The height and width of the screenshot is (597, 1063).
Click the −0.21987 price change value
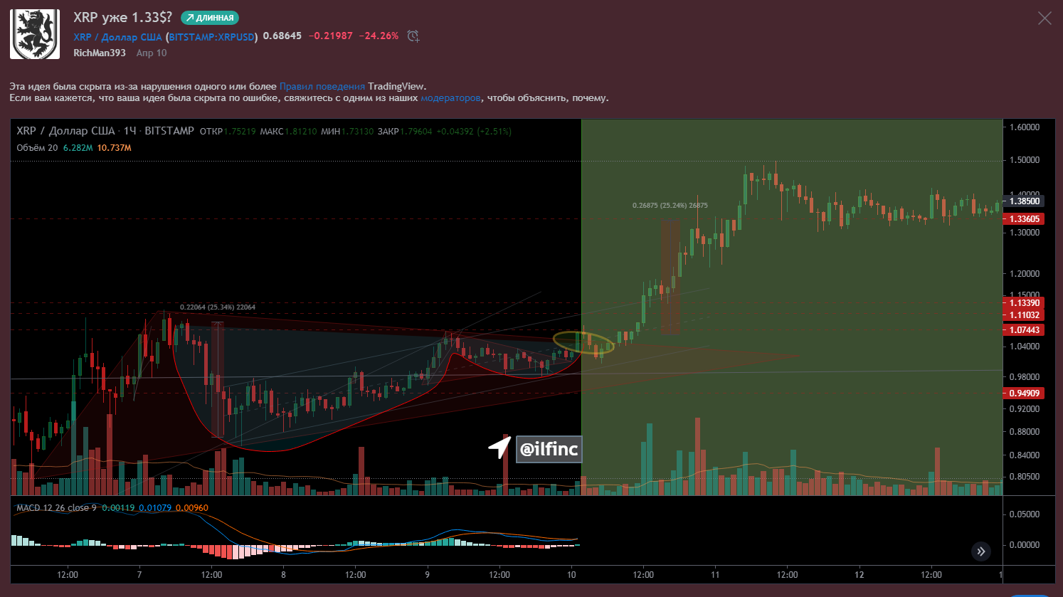[x=331, y=36]
